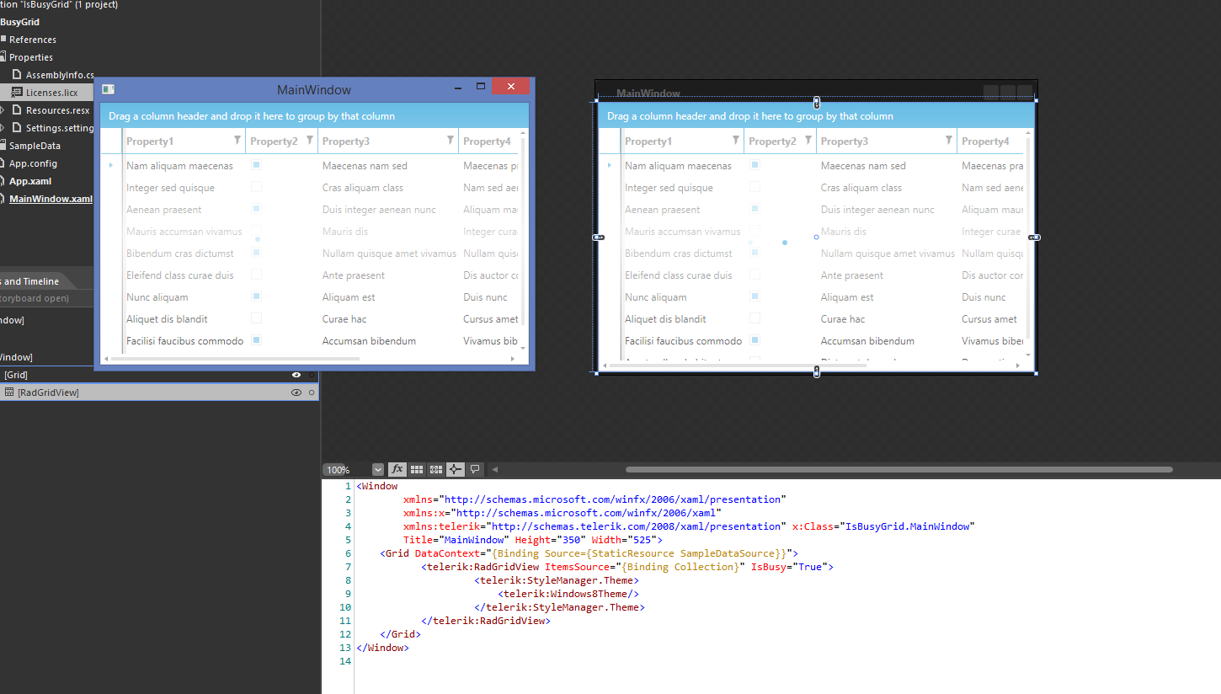Expand the Settings.settings tree node
Screen dimensions: 1221x694
coord(3,128)
